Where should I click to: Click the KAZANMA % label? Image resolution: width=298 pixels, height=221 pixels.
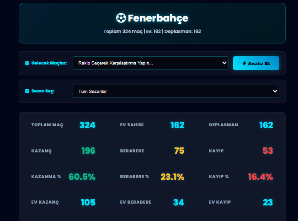pyautogui.click(x=46, y=177)
